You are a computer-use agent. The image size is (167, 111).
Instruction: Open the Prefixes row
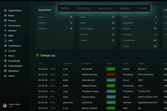click(x=140, y=28)
